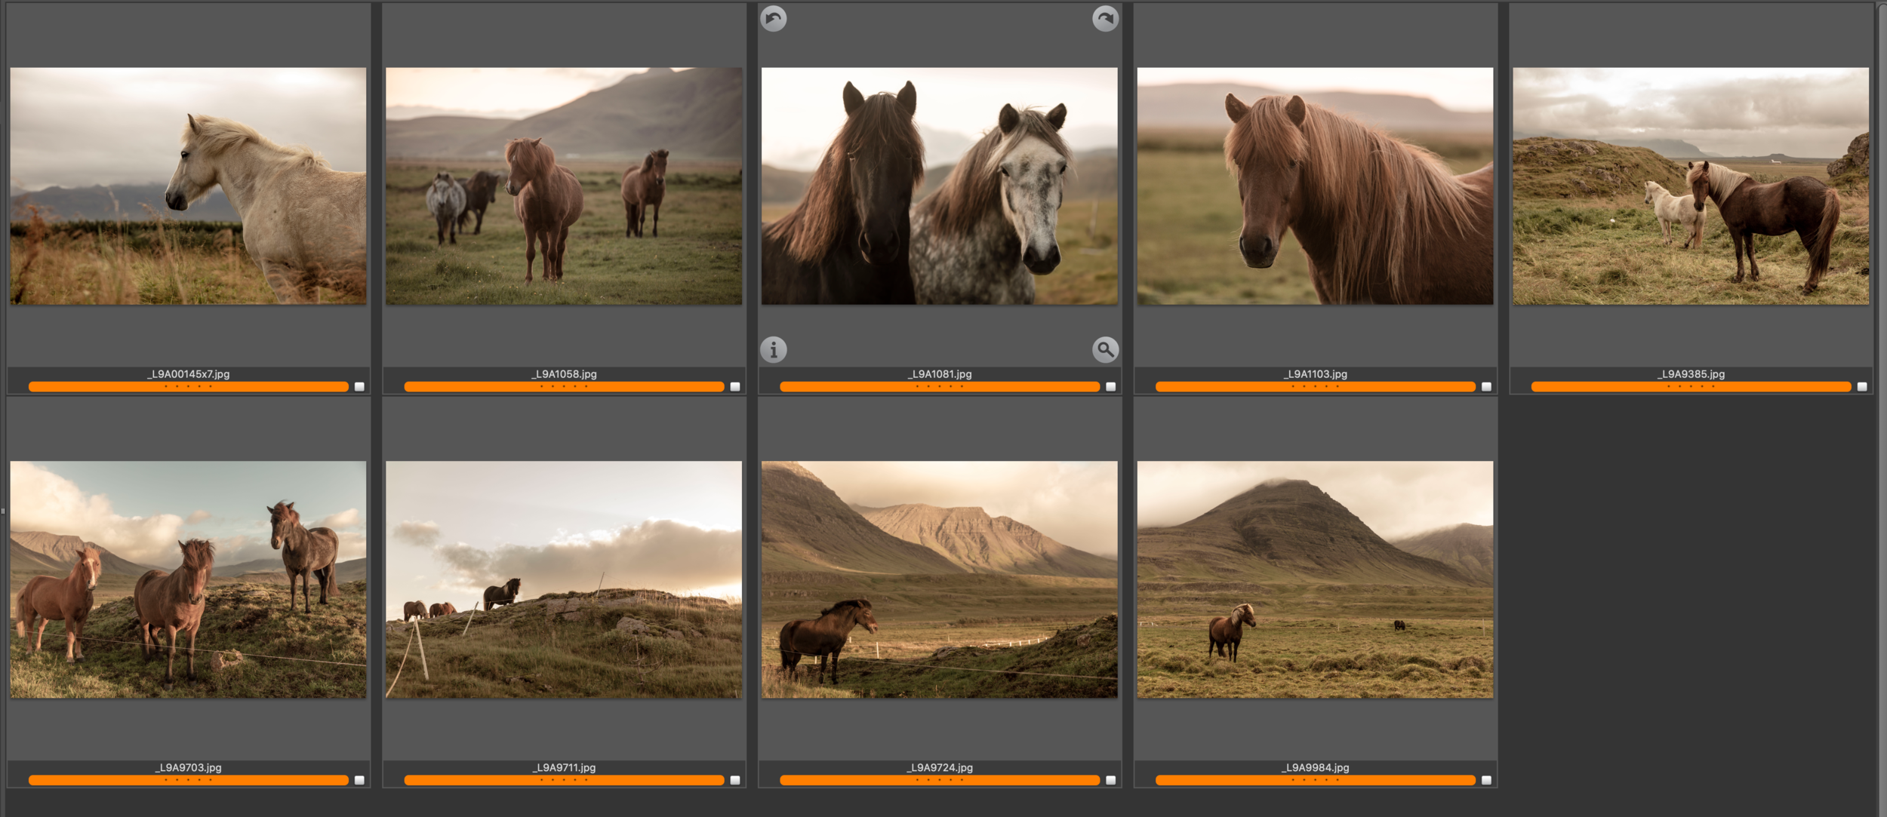Open info for _L9A1081.jpg
Screen dimensions: 1887x817
click(773, 349)
